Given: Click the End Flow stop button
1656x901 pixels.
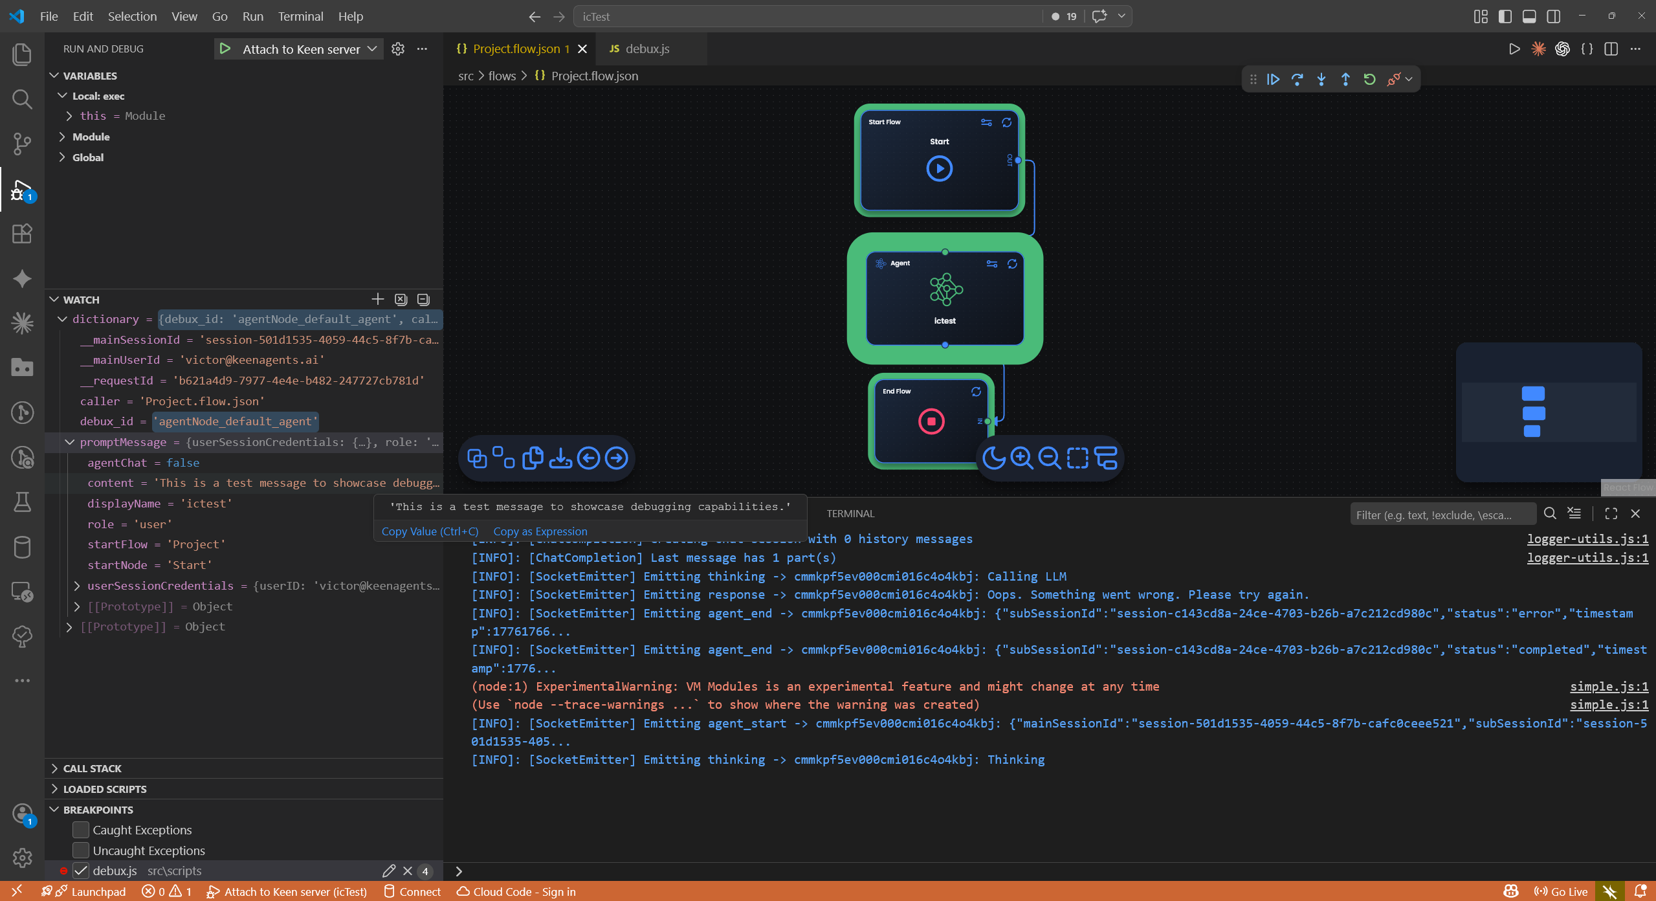Looking at the screenshot, I should [931, 421].
